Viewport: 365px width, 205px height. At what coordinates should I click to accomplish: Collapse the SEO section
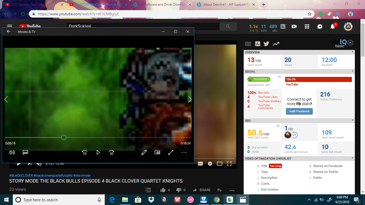coord(352,120)
